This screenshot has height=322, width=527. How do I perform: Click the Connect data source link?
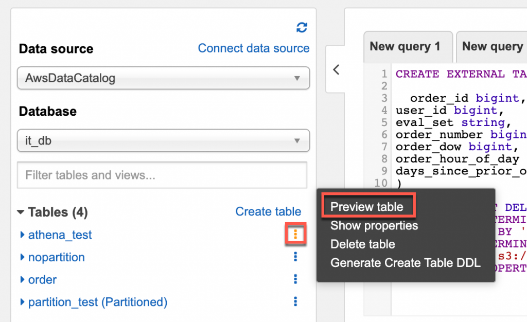point(254,48)
